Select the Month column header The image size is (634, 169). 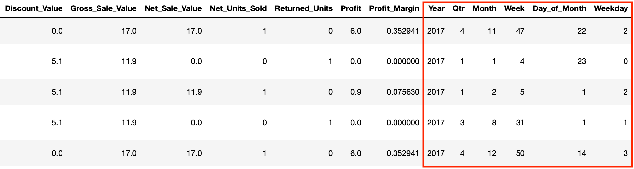tap(484, 8)
